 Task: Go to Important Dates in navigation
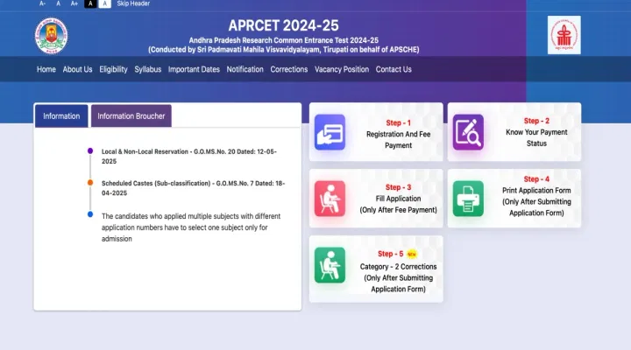point(194,69)
